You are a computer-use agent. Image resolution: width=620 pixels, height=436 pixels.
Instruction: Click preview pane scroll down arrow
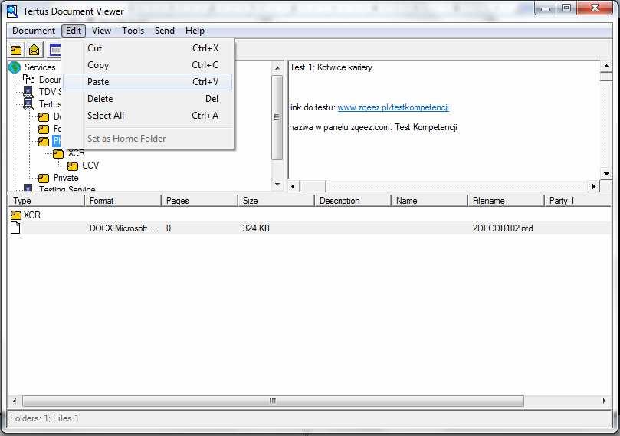pyautogui.click(x=606, y=173)
